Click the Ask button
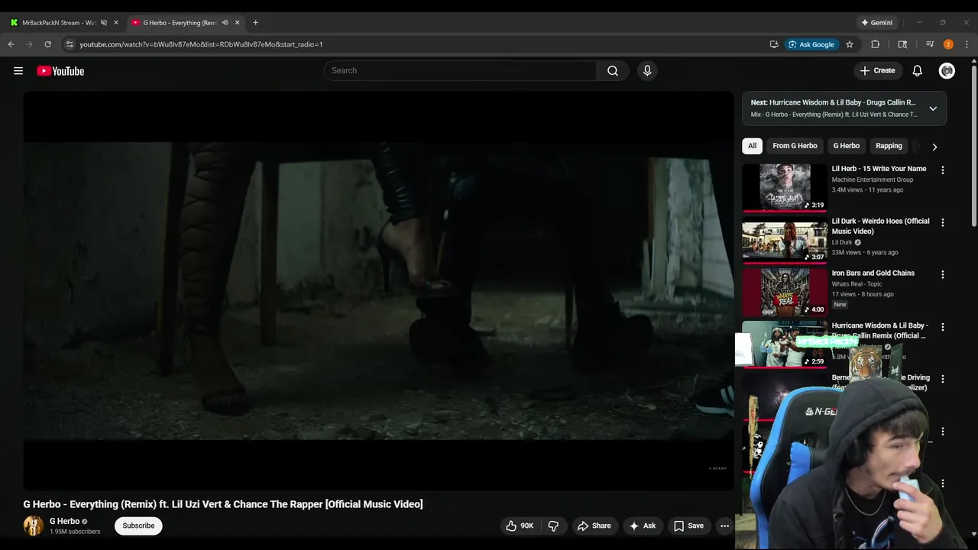The image size is (978, 550). 642,526
